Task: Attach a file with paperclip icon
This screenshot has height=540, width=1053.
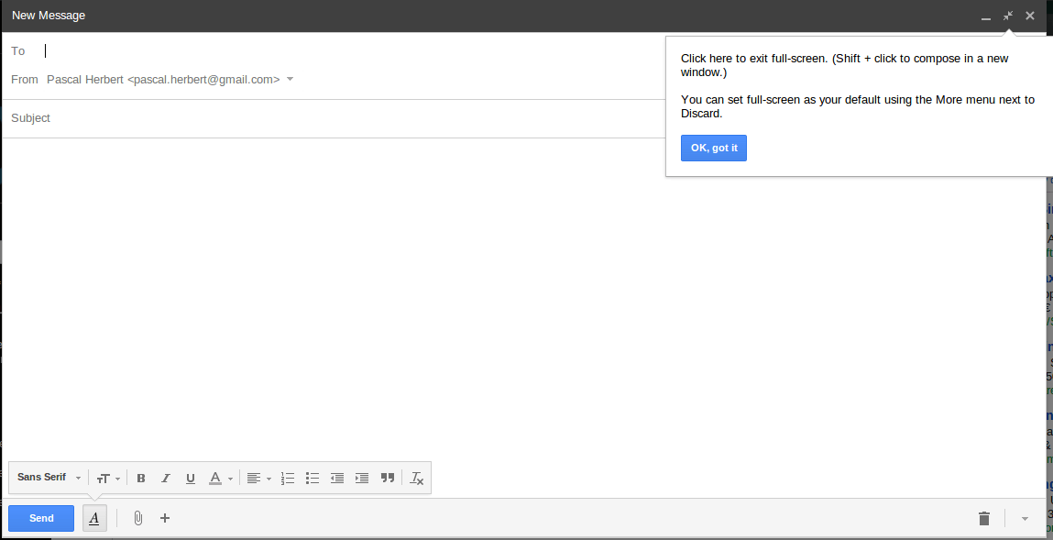Action: pyautogui.click(x=137, y=518)
